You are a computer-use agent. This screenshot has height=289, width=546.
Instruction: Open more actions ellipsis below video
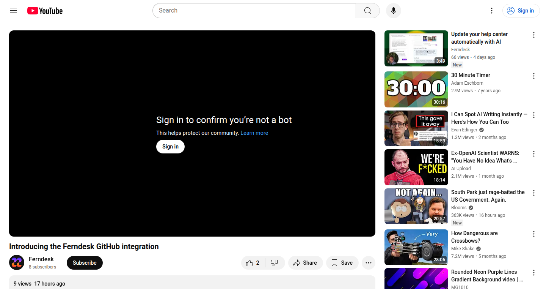[369, 263]
